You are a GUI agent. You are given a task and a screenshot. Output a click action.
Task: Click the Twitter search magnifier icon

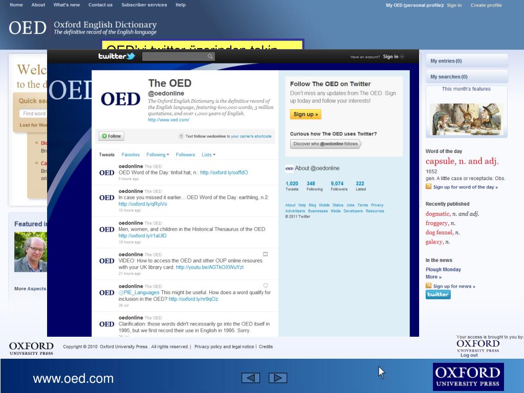pyautogui.click(x=210, y=56)
